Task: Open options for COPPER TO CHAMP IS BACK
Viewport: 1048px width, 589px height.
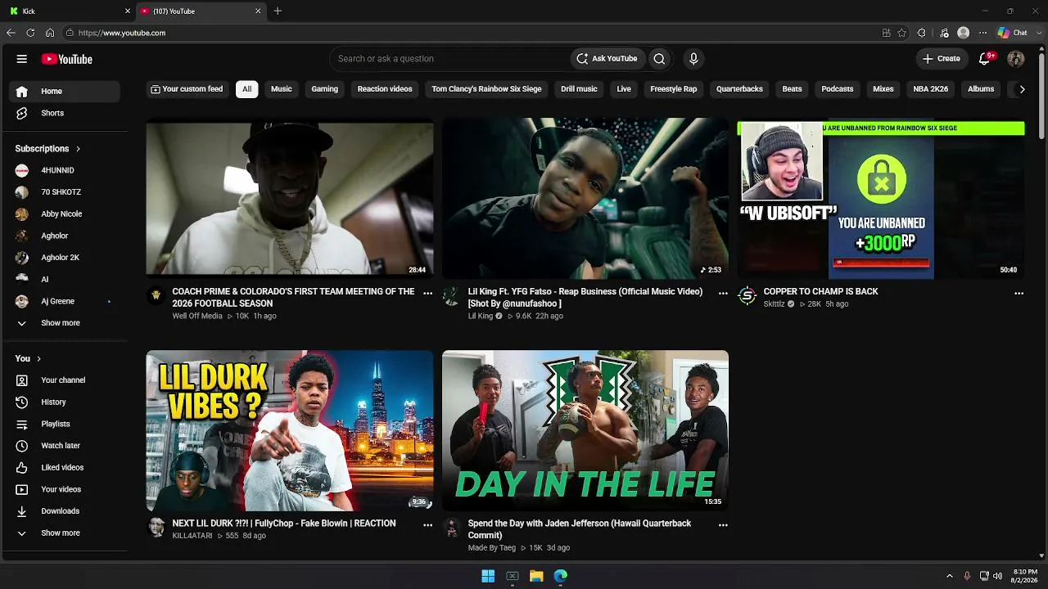Action: pyautogui.click(x=1019, y=293)
